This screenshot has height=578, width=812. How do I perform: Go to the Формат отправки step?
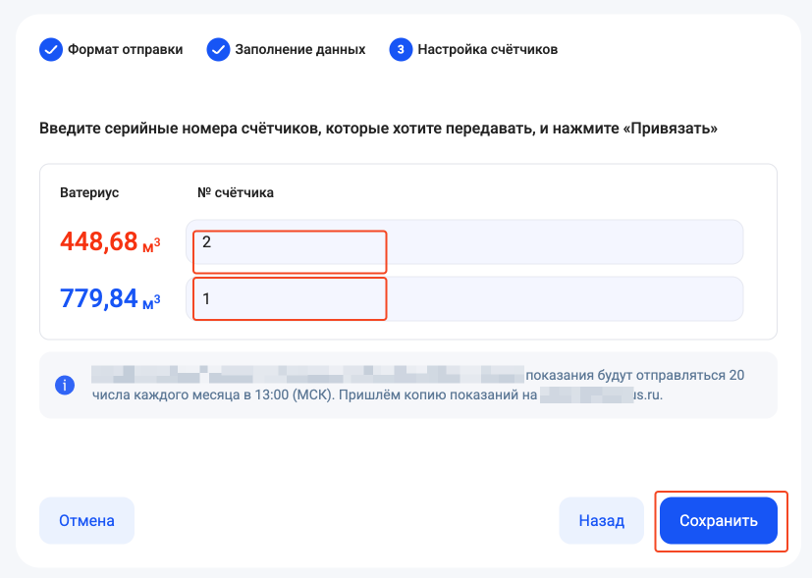pos(125,49)
